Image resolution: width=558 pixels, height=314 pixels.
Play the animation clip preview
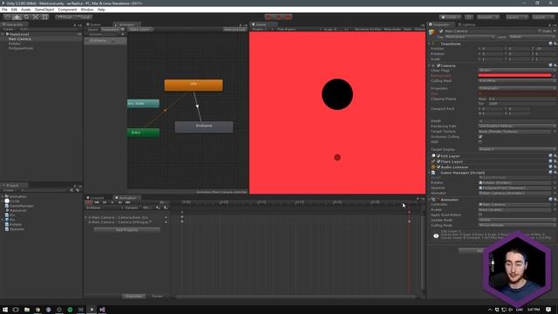[112, 202]
